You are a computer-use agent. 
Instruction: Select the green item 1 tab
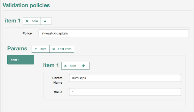(21, 60)
